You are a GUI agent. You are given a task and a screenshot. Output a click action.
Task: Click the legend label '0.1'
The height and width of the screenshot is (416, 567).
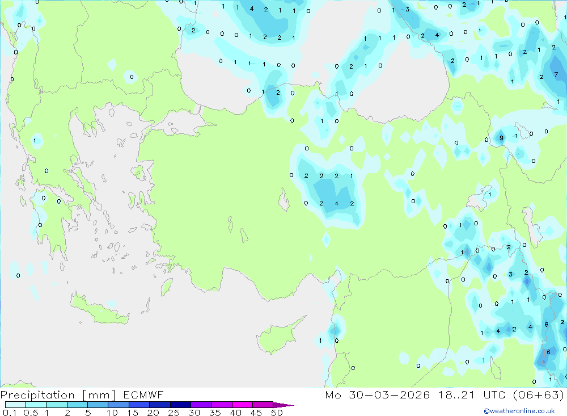(10, 413)
